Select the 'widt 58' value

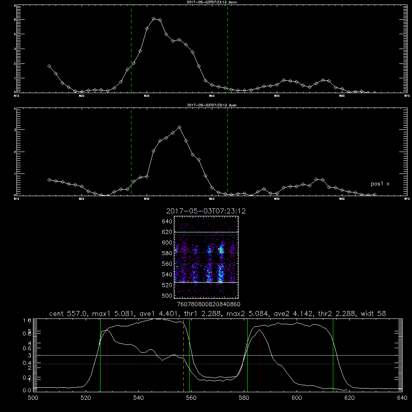373,314
